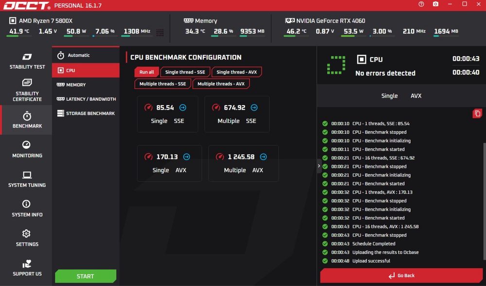The height and width of the screenshot is (286, 486).
Task: Click the gauge icon beside 674.92
Action: [216, 107]
